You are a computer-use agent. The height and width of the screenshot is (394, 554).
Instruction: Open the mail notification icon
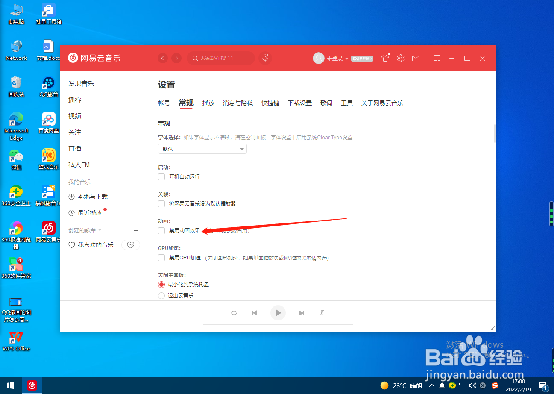click(416, 58)
